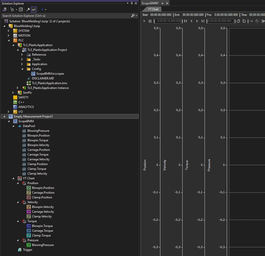Image resolution: width=265 pixels, height=256 pixels.
Task: Select the SAFETY node icon
Action: click(x=15, y=97)
